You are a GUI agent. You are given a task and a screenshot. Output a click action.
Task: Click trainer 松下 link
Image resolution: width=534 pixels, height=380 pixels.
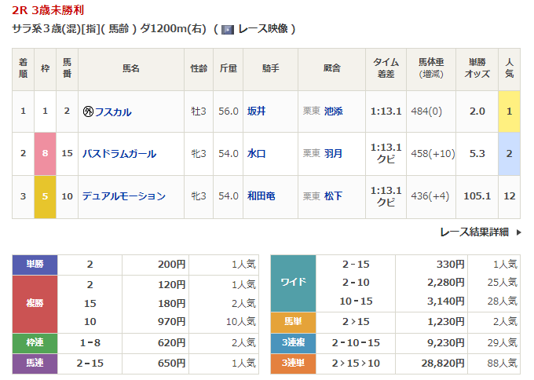(x=334, y=196)
